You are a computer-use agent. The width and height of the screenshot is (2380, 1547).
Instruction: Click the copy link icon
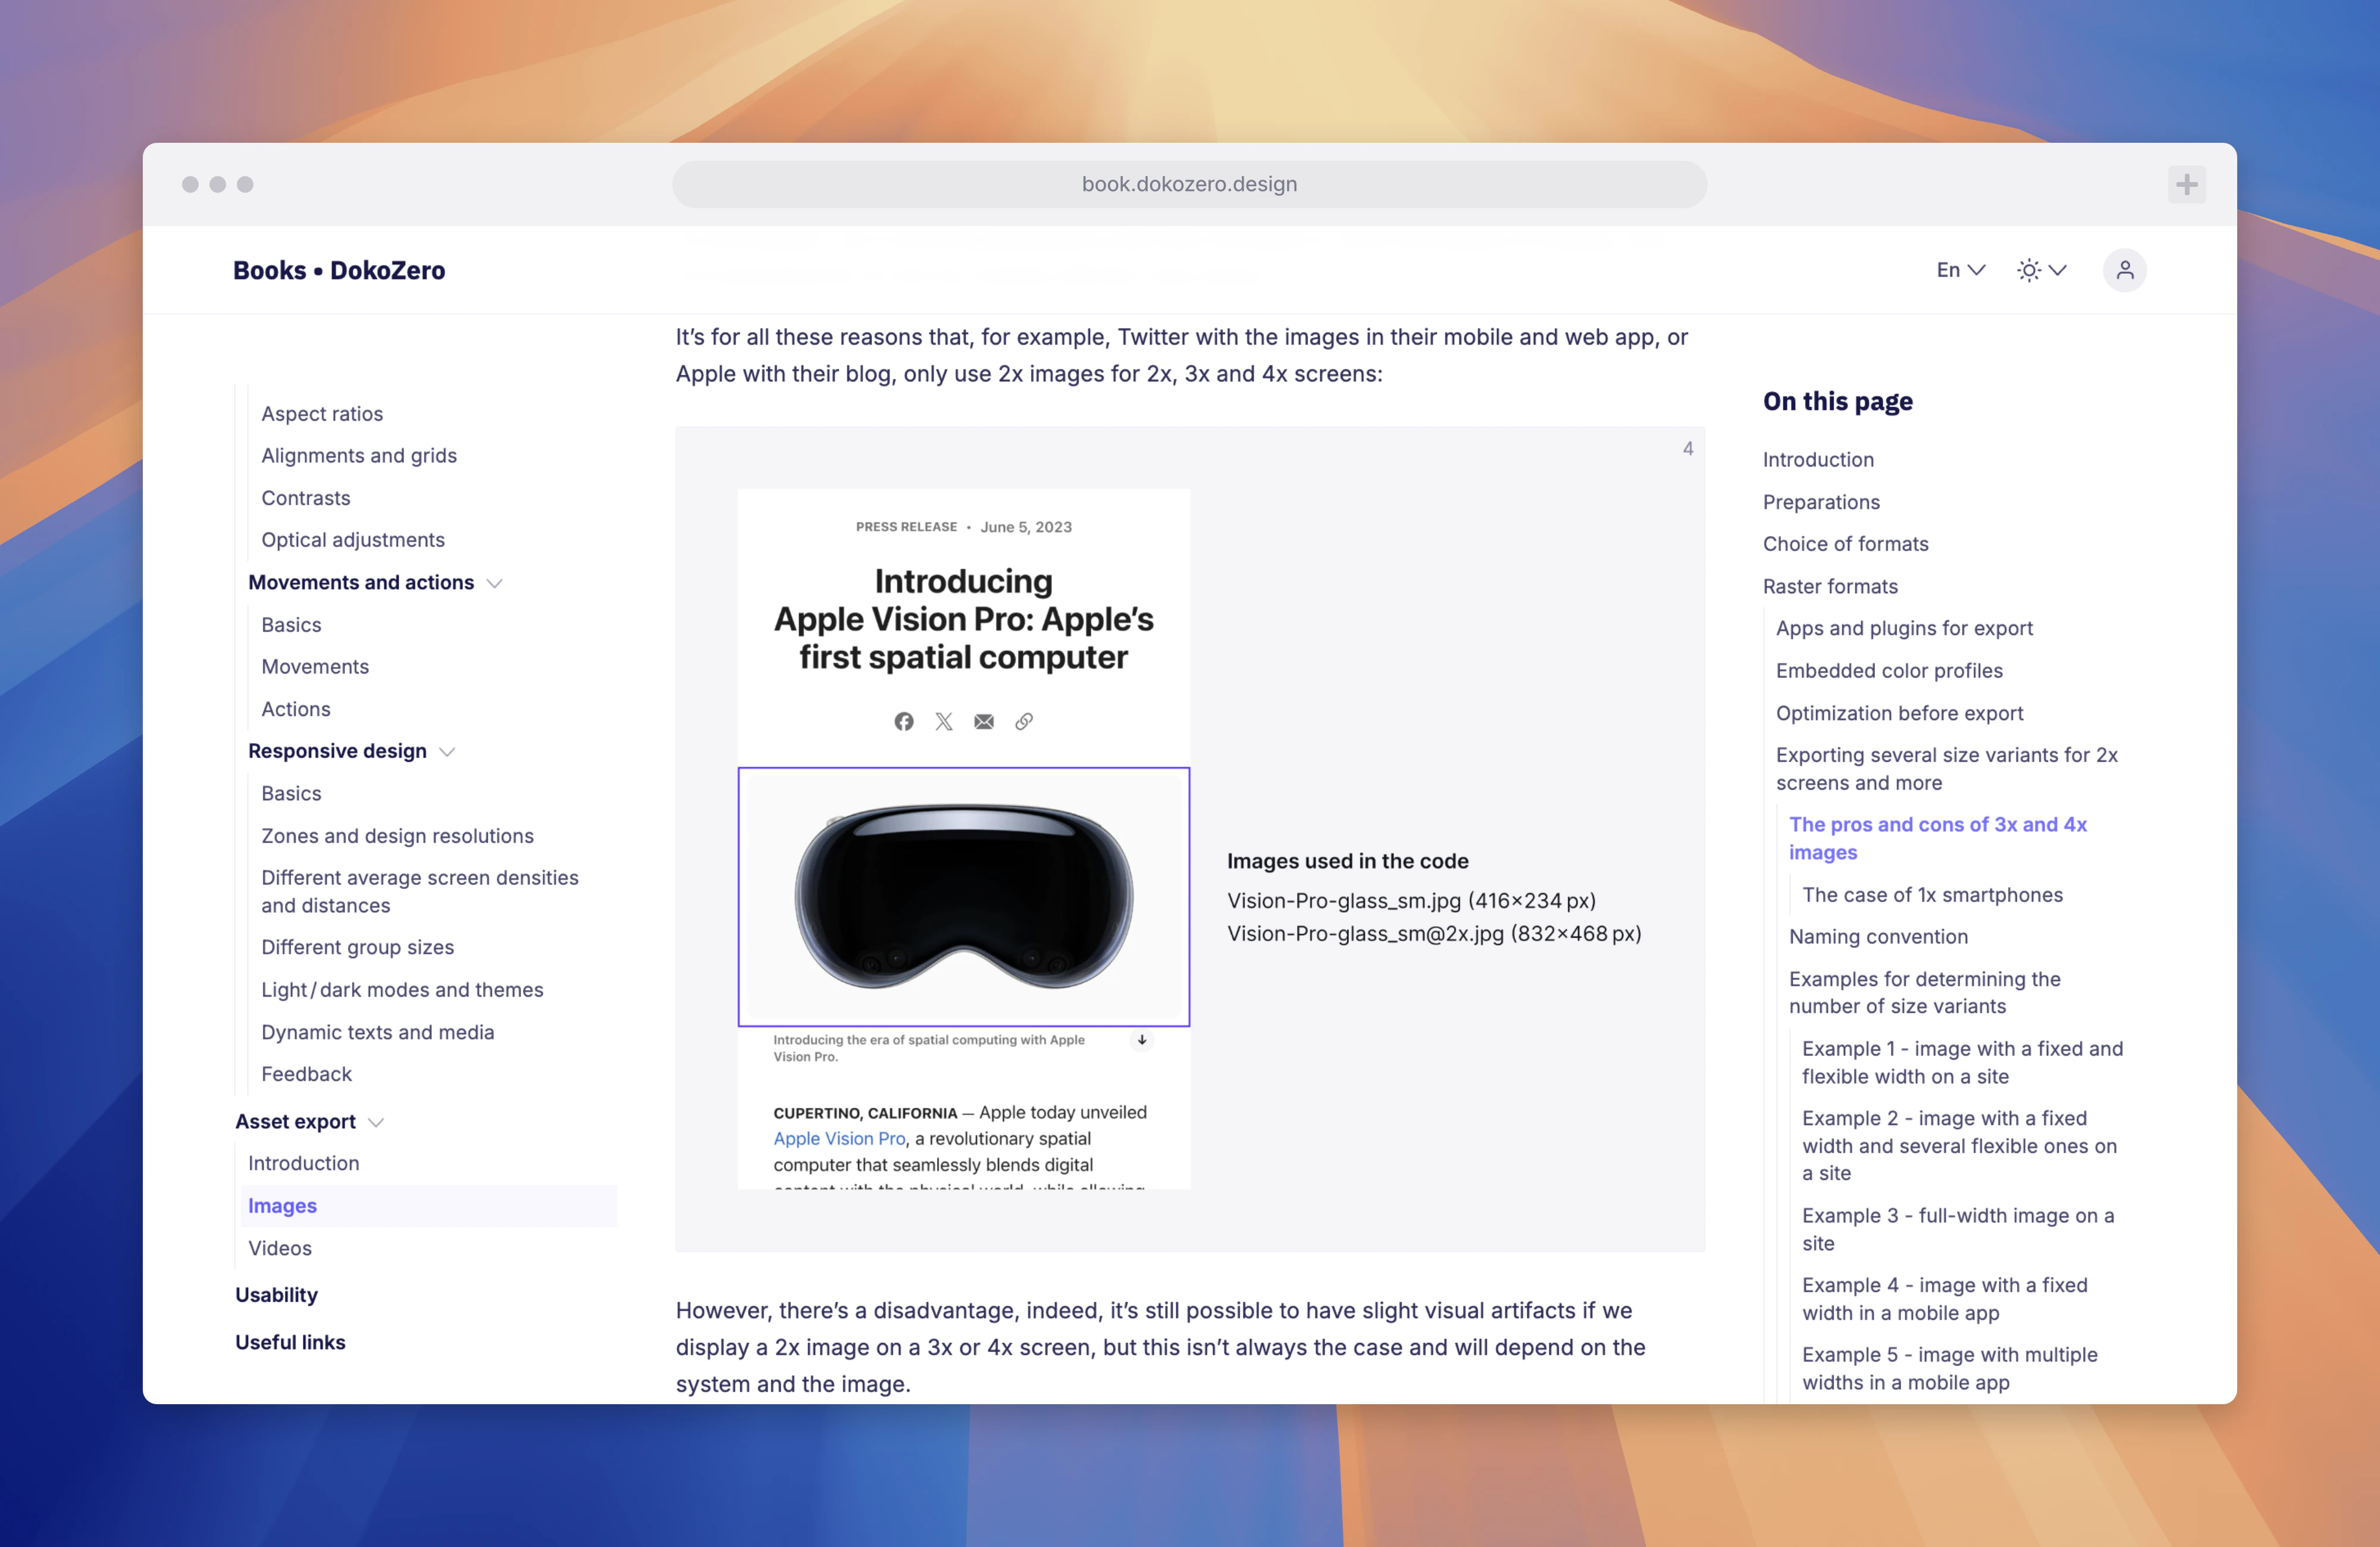1023,721
